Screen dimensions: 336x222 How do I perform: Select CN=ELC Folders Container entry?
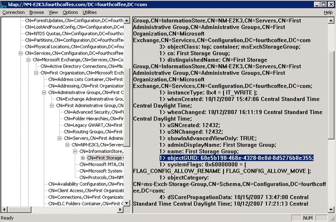(x=86, y=203)
